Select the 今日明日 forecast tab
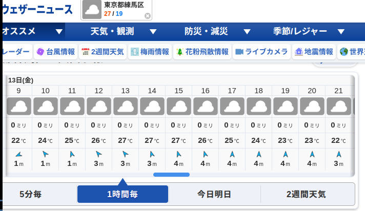Screen dimensions: 365x211 (214, 194)
